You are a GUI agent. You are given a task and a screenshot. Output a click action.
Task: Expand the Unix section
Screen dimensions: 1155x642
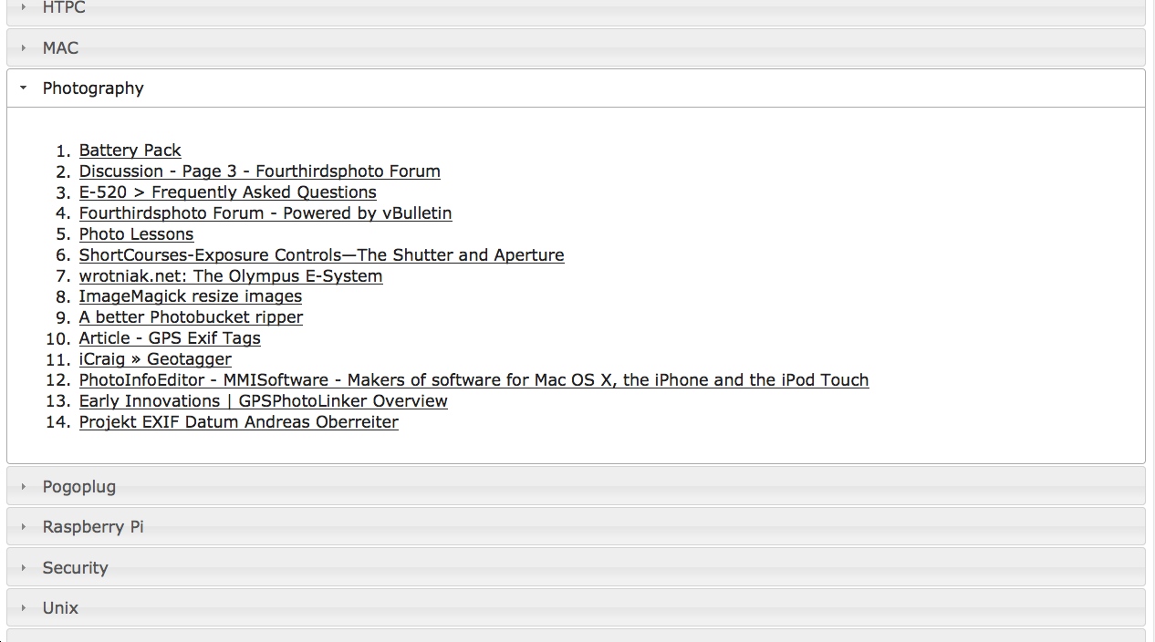(60, 607)
